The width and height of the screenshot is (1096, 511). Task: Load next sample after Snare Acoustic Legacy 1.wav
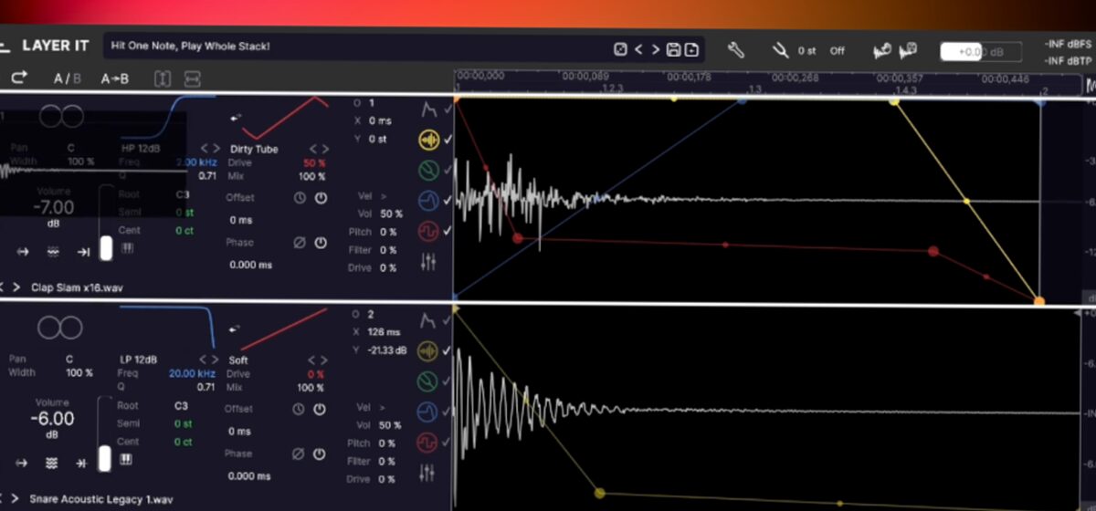click(16, 499)
